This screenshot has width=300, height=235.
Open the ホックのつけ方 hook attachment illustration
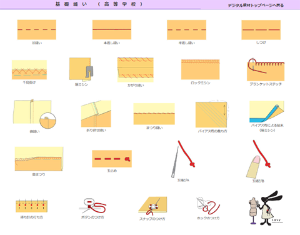point(208,206)
